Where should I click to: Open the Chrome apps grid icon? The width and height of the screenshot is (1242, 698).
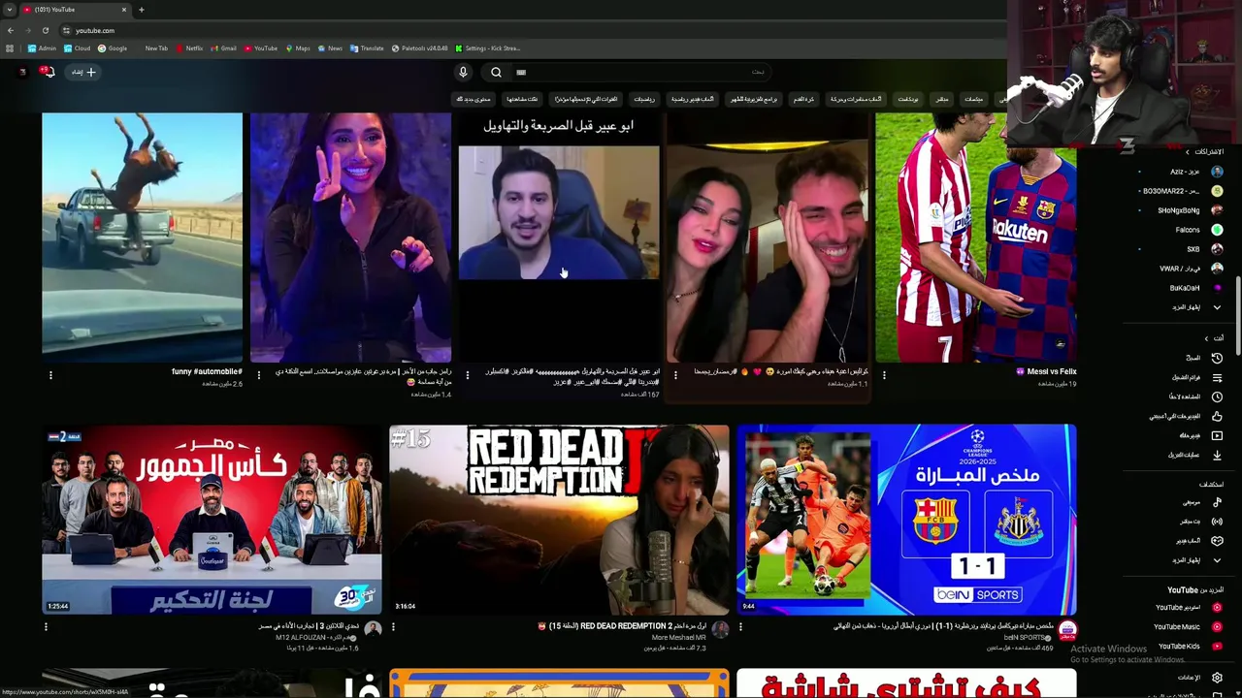tap(10, 48)
